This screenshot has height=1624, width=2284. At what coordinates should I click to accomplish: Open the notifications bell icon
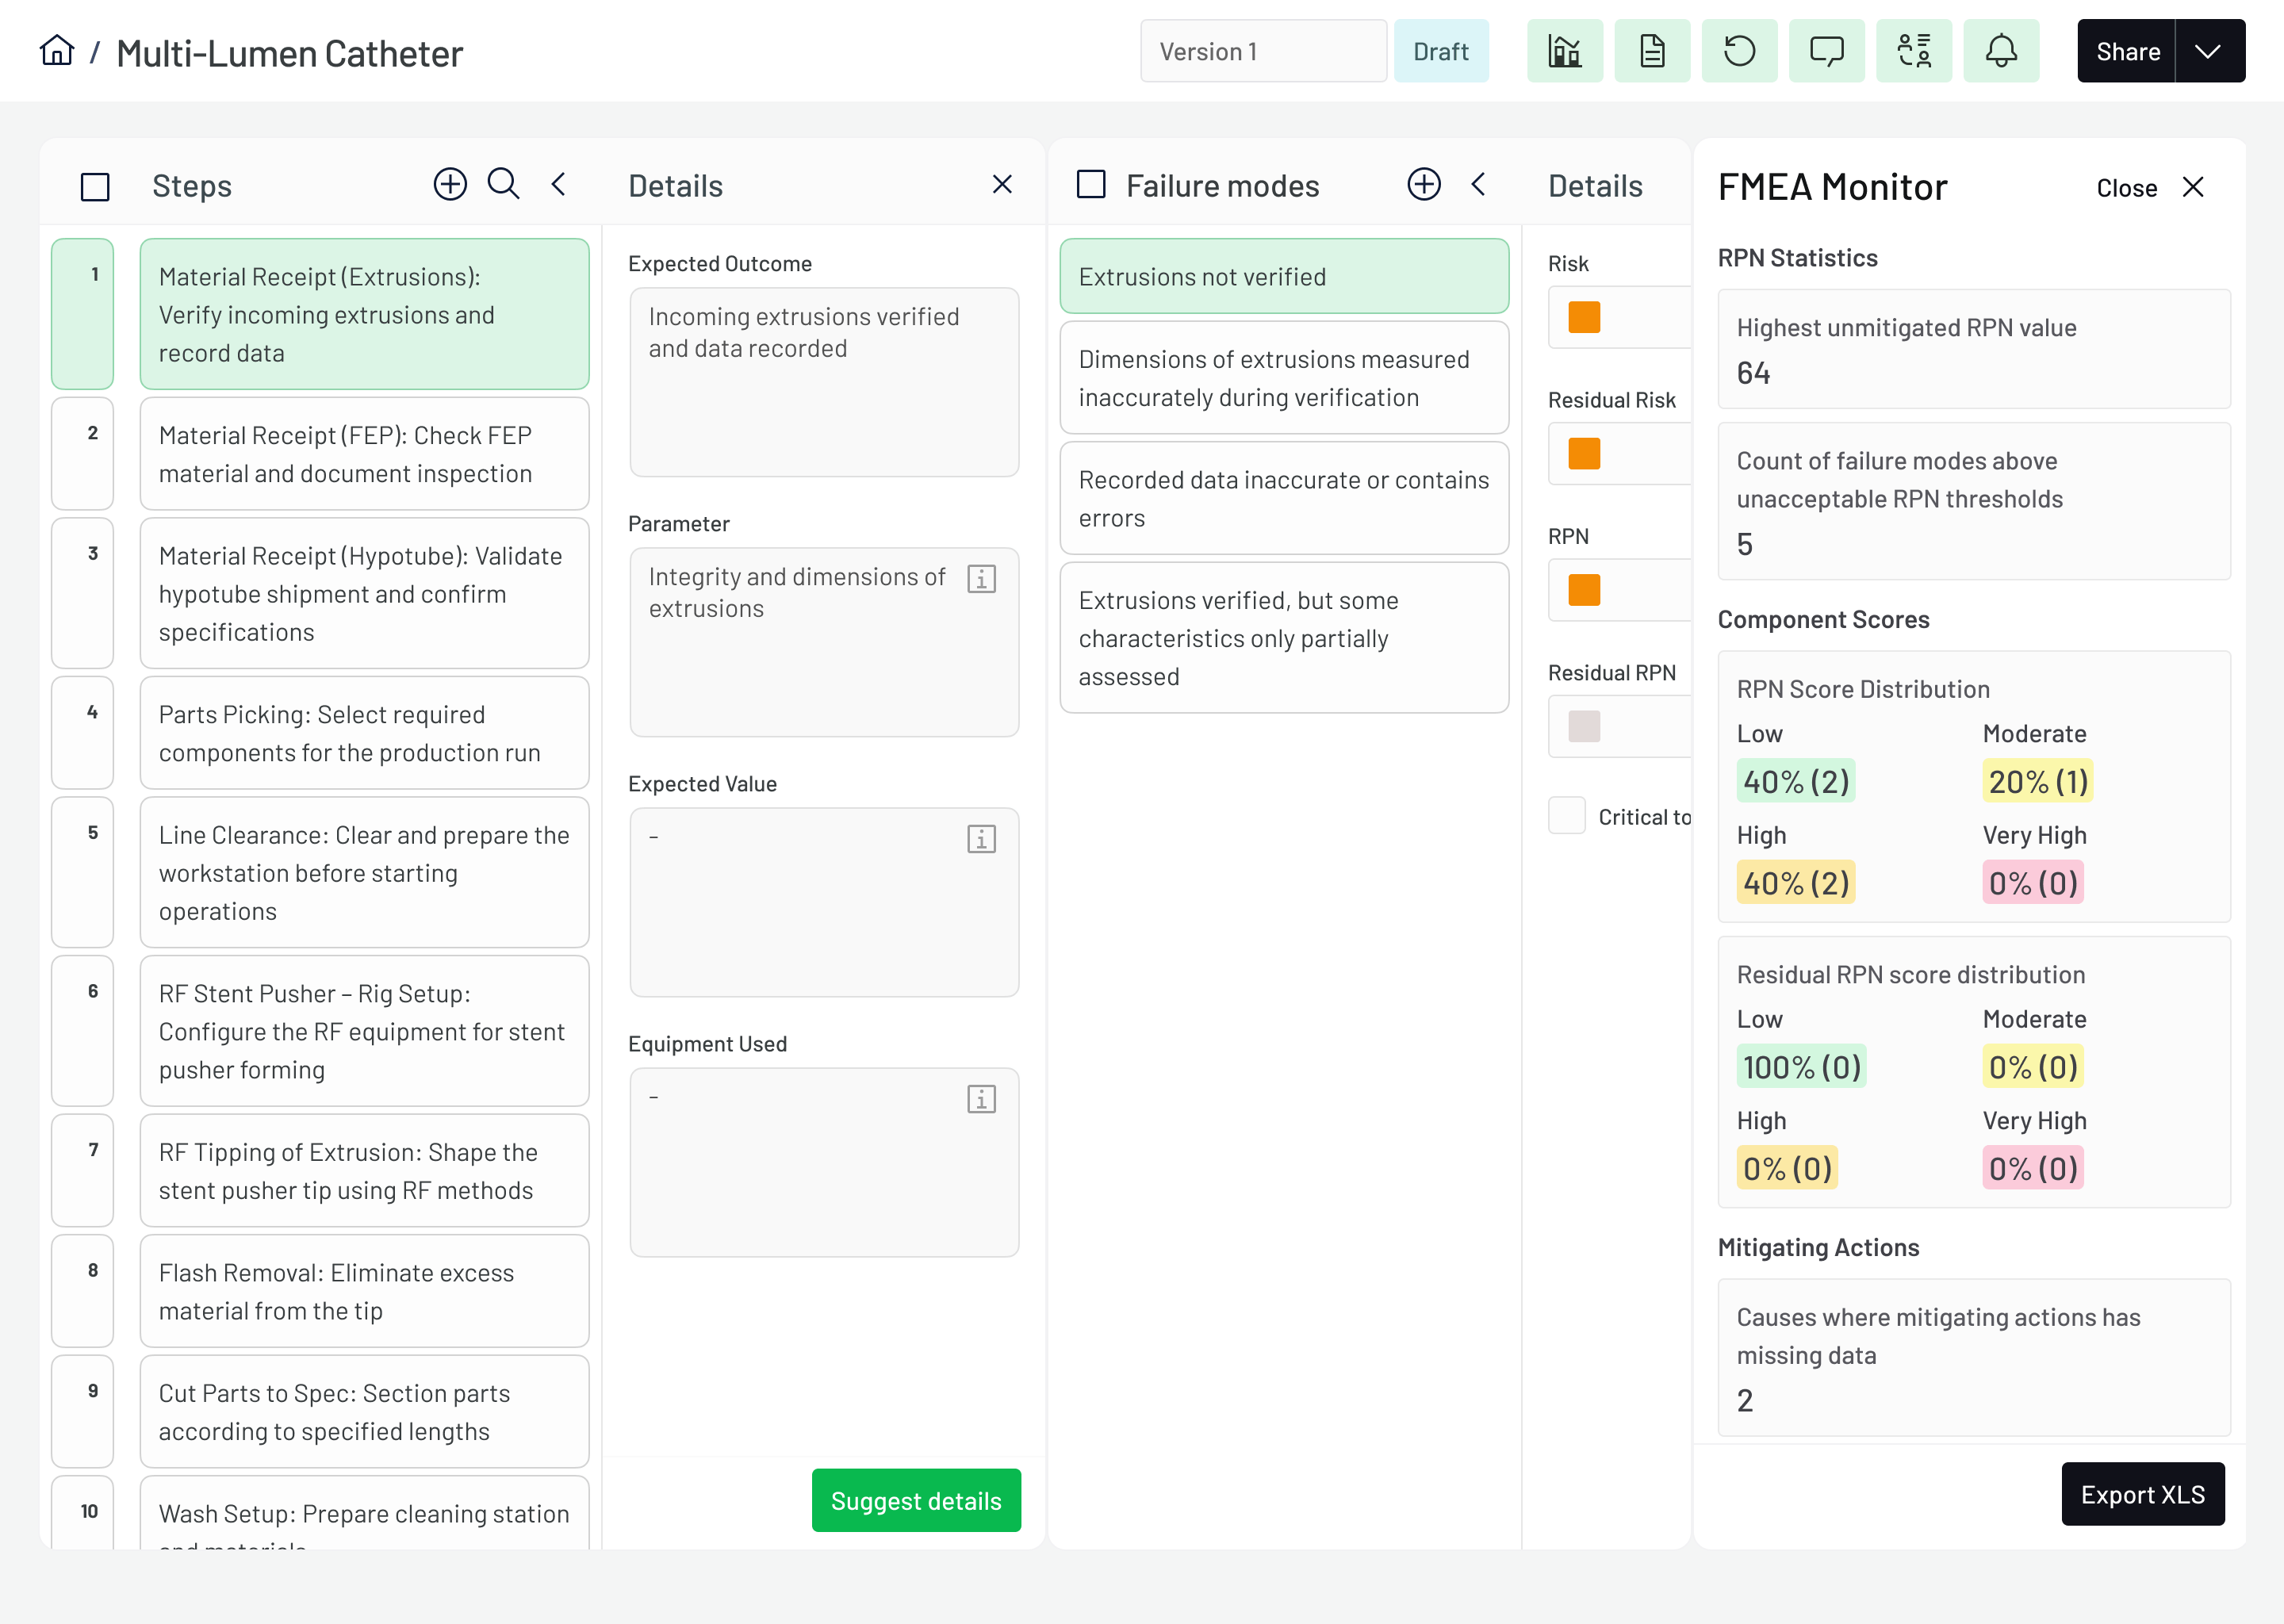tap(2000, 51)
